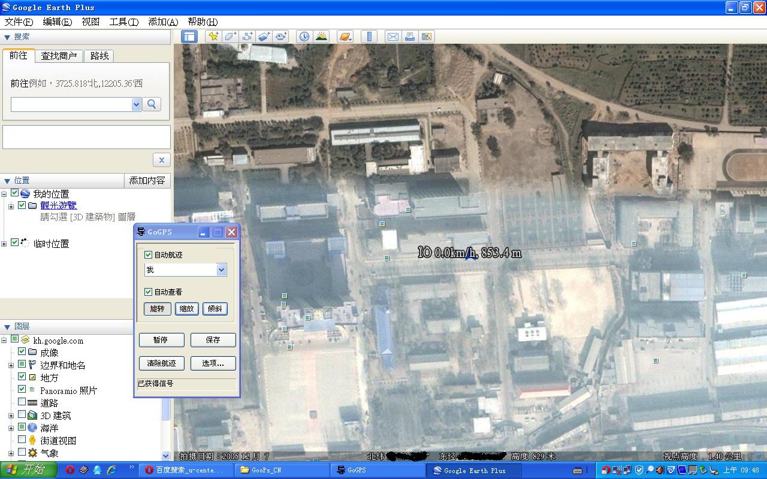The image size is (767, 479).
Task: Uncheck 自动查看 checkbox in GoGPS
Action: pos(149,292)
